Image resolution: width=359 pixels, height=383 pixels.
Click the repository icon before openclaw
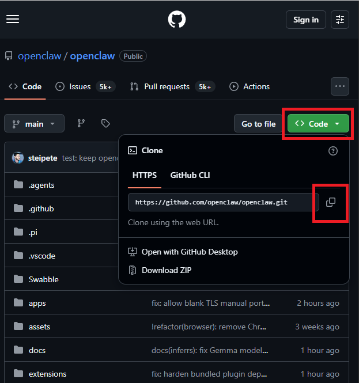(9, 56)
